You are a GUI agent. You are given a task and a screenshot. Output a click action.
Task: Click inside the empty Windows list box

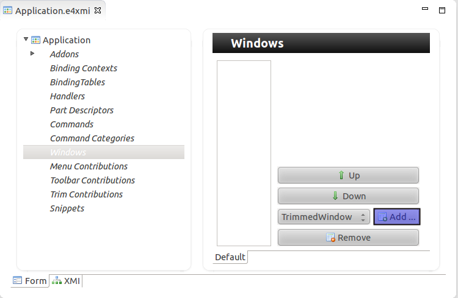click(244, 152)
